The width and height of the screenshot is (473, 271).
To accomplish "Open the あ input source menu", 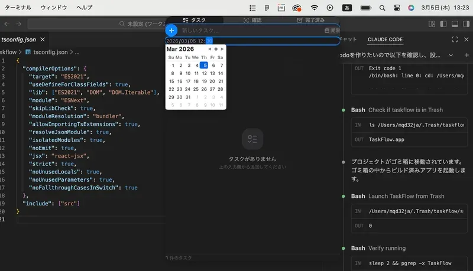I will point(347,8).
